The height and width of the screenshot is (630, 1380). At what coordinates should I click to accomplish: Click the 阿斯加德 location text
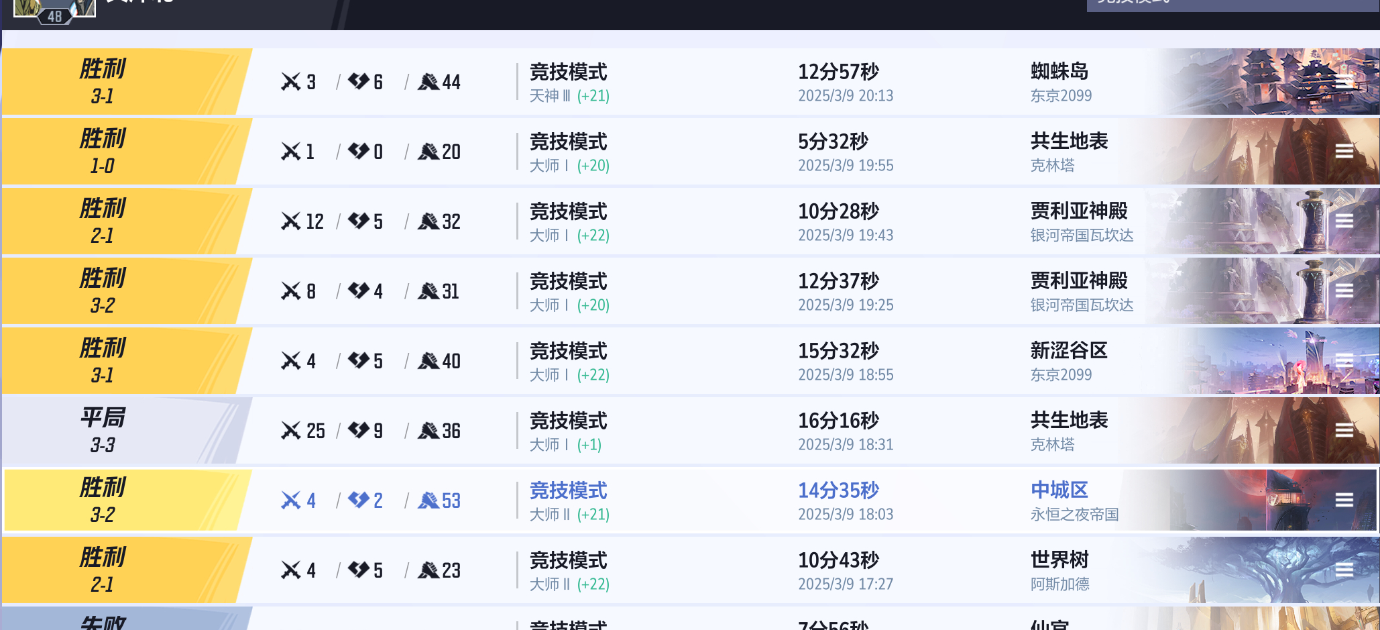[1060, 584]
